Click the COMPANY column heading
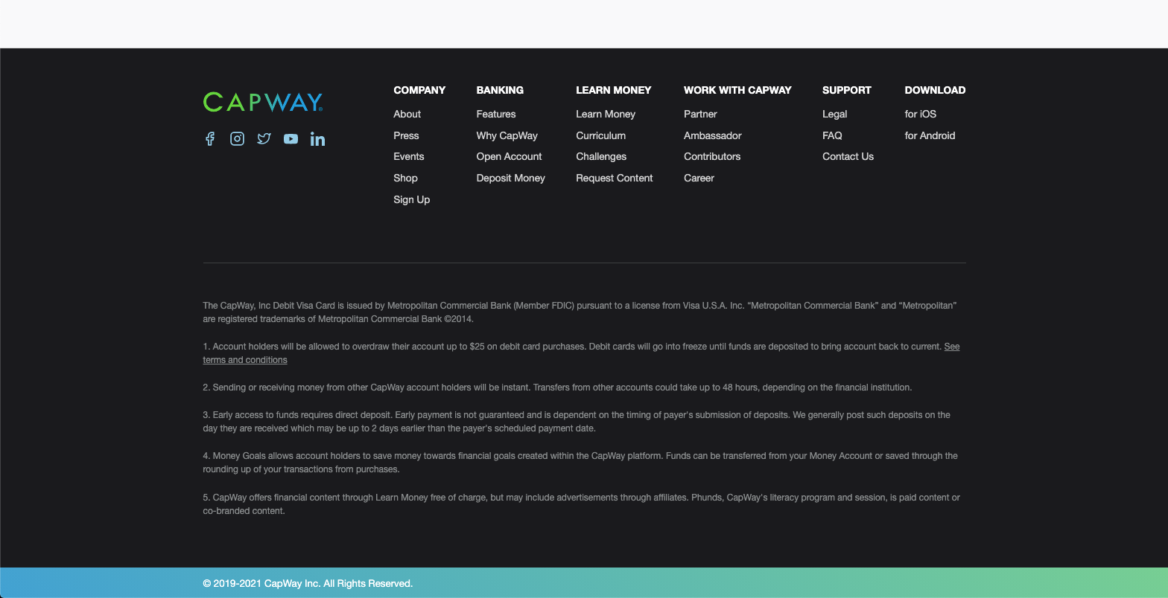This screenshot has width=1168, height=598. (x=419, y=90)
